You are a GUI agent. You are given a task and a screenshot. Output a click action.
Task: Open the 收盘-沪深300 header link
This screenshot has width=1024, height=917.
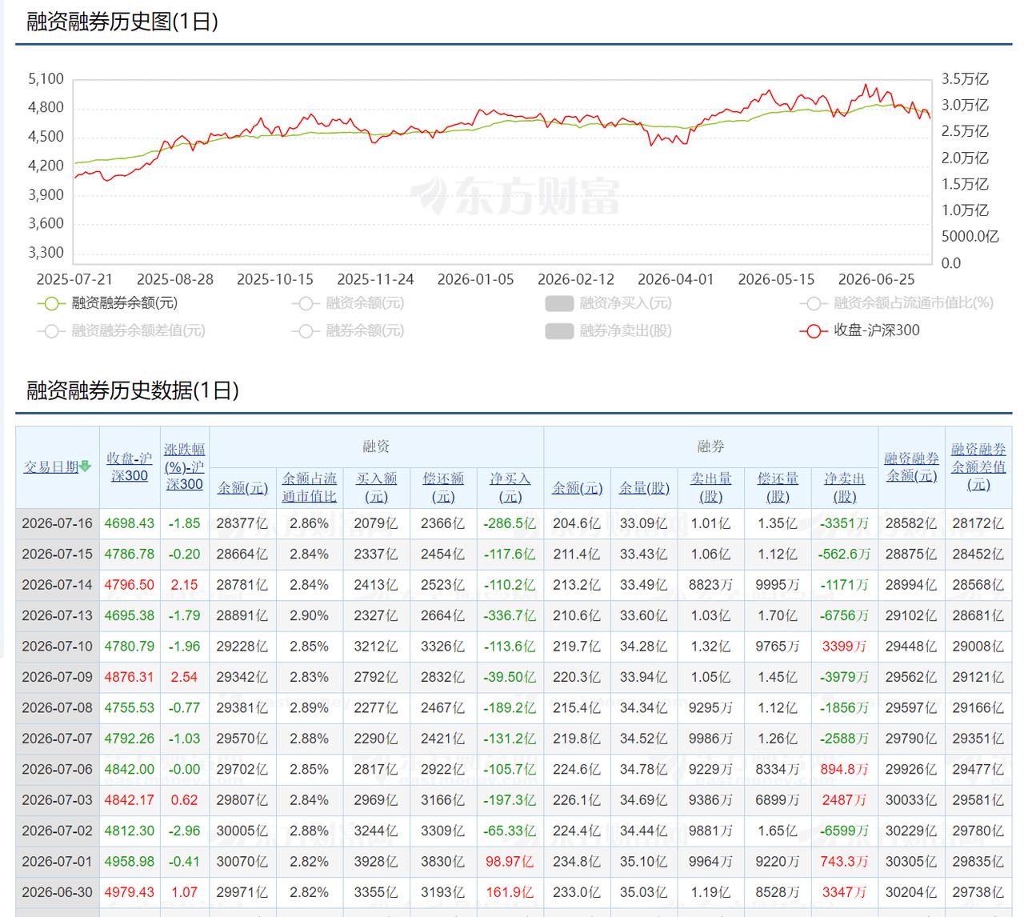click(x=130, y=467)
